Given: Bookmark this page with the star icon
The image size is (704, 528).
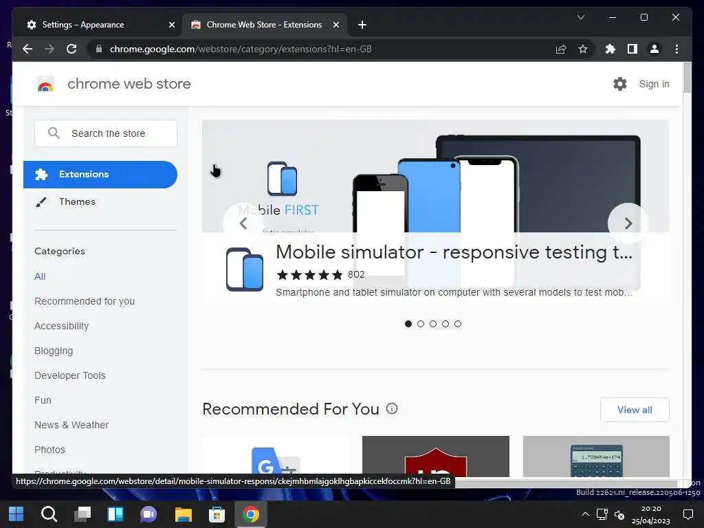Looking at the screenshot, I should (583, 49).
